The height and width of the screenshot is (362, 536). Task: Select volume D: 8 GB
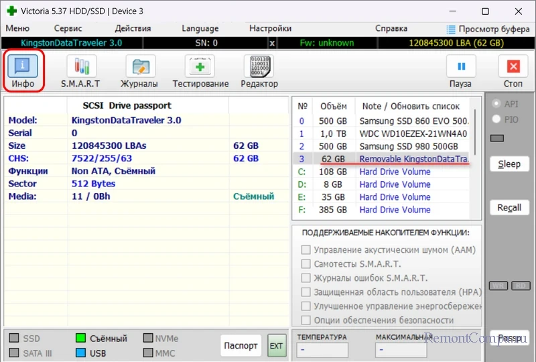(x=381, y=184)
